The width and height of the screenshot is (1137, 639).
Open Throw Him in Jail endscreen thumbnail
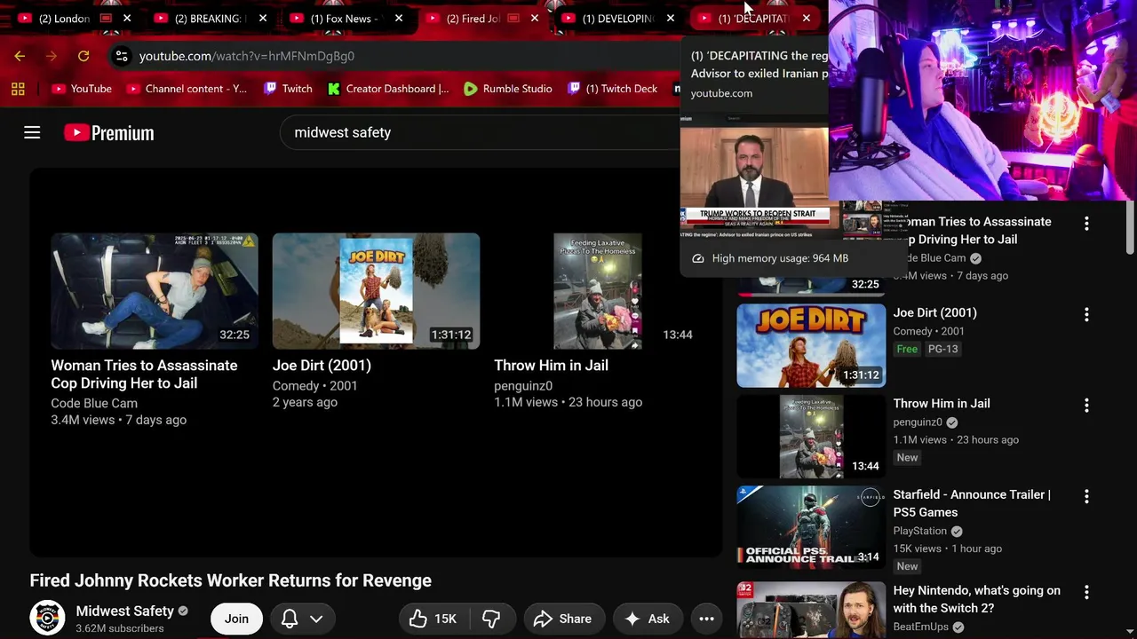[x=597, y=291]
